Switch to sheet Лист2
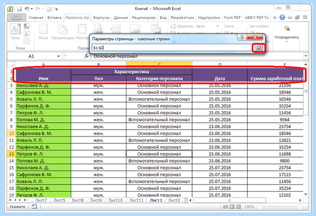This screenshot has height=216, width=316. coord(174,200)
